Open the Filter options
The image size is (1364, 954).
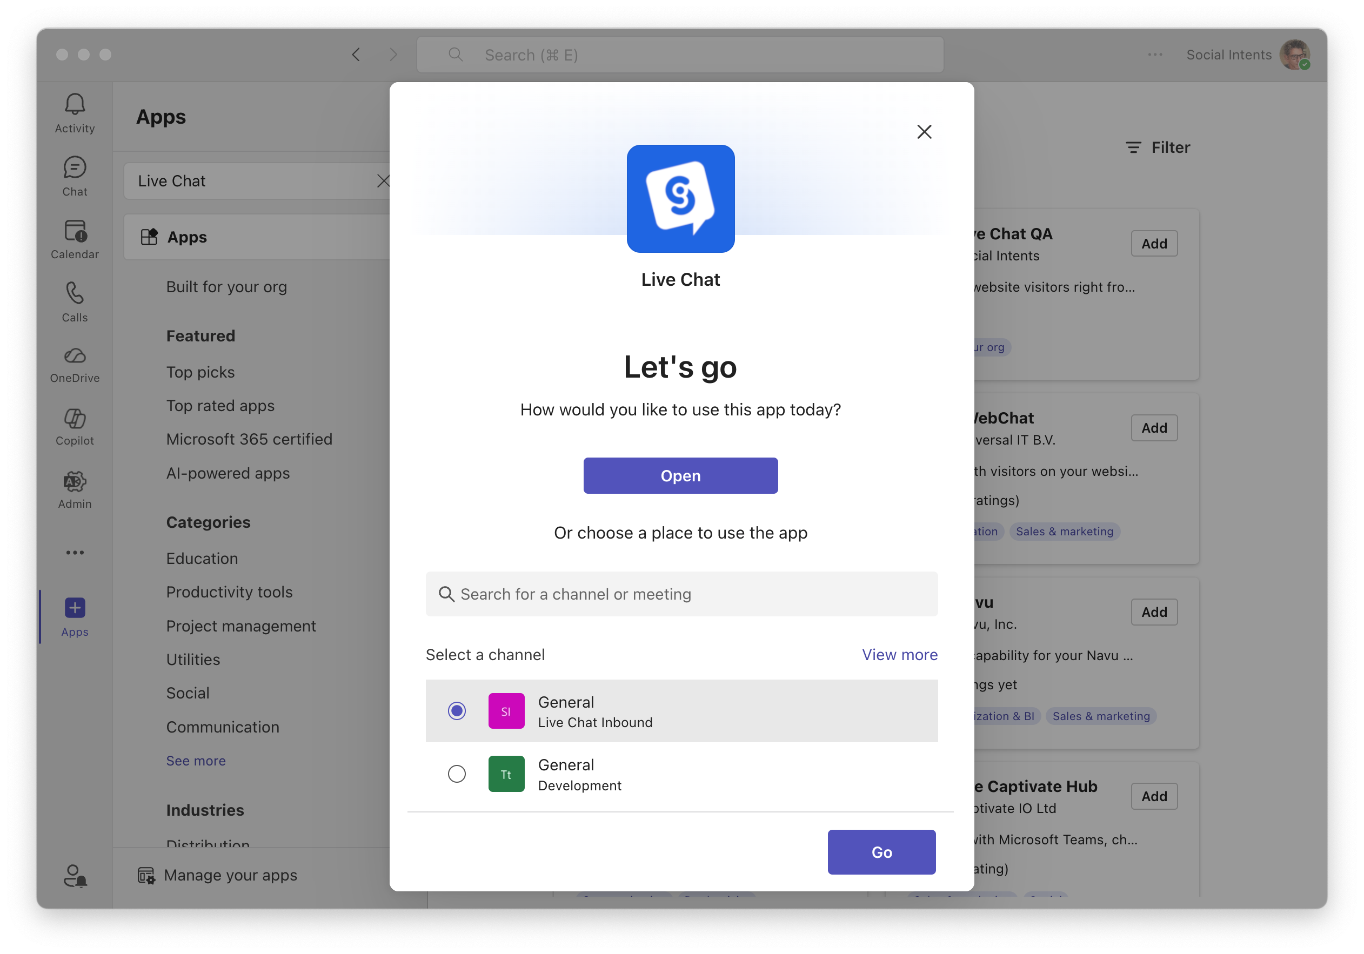coord(1158,147)
